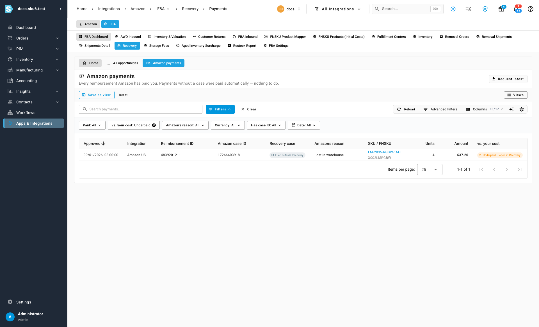Remove the Underpaid filter with the X icon
The width and height of the screenshot is (539, 327).
pos(154,125)
